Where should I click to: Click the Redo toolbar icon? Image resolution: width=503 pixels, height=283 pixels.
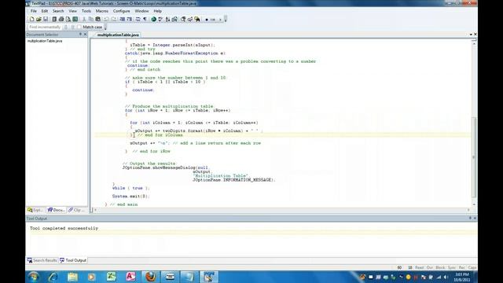click(x=113, y=19)
